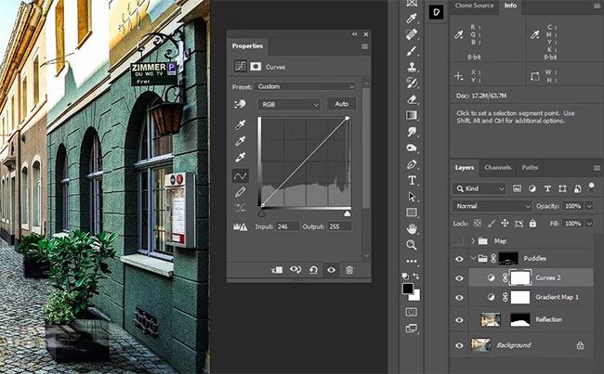Switch to the Channels tab

tap(497, 168)
